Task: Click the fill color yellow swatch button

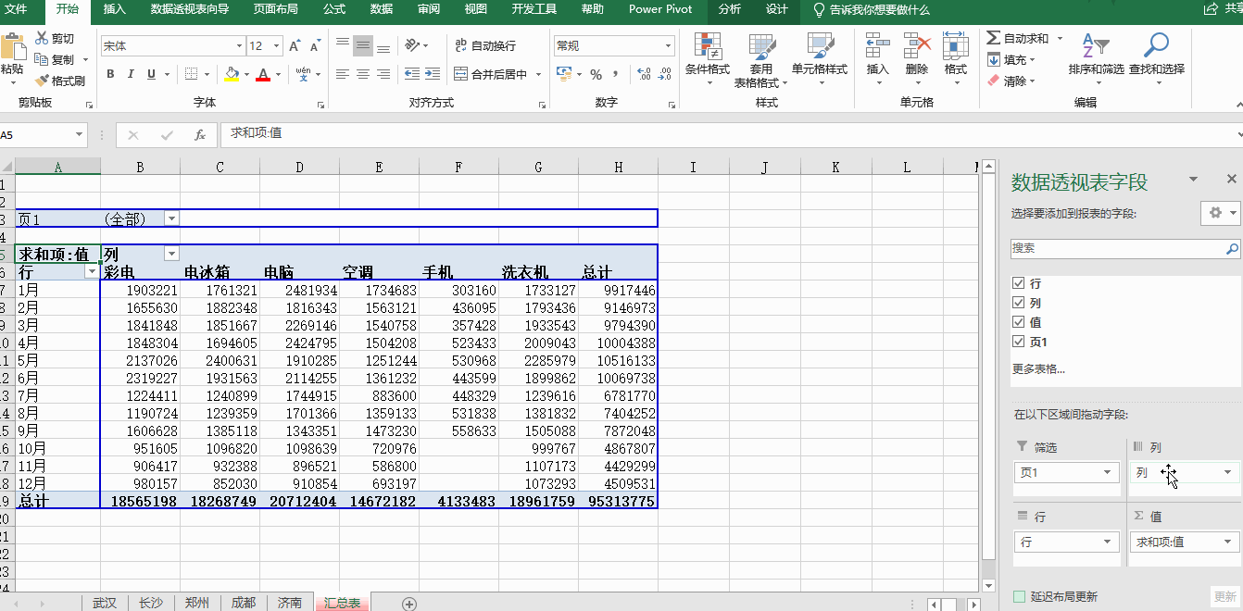Action: point(231,74)
